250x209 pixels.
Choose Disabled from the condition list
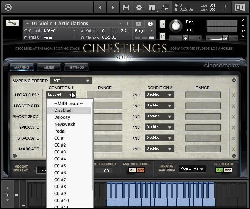(x=69, y=110)
